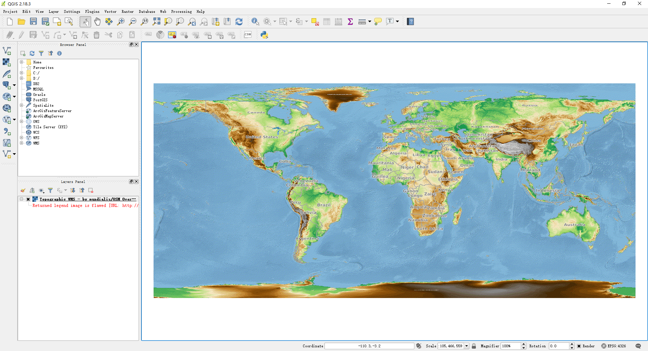Open CRS settings via EPSG:4326
The image size is (648, 351).
614,346
